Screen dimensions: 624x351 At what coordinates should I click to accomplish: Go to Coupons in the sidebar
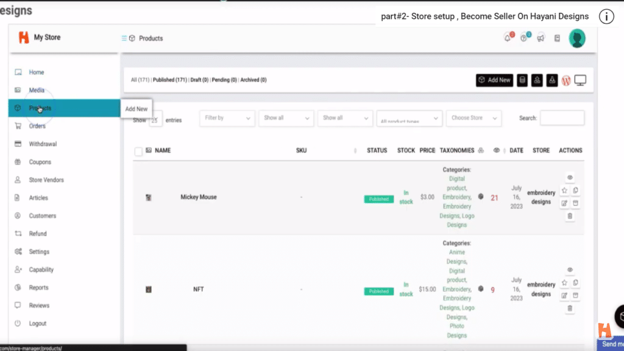(x=40, y=162)
